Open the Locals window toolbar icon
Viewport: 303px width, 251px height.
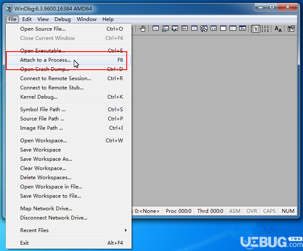pos(175,29)
